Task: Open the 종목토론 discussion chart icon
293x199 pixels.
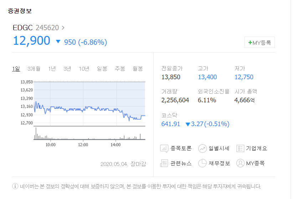Action: 164,149
